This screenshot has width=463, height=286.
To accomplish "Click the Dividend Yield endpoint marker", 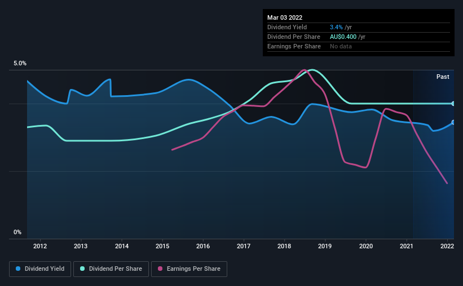I will 453,122.
